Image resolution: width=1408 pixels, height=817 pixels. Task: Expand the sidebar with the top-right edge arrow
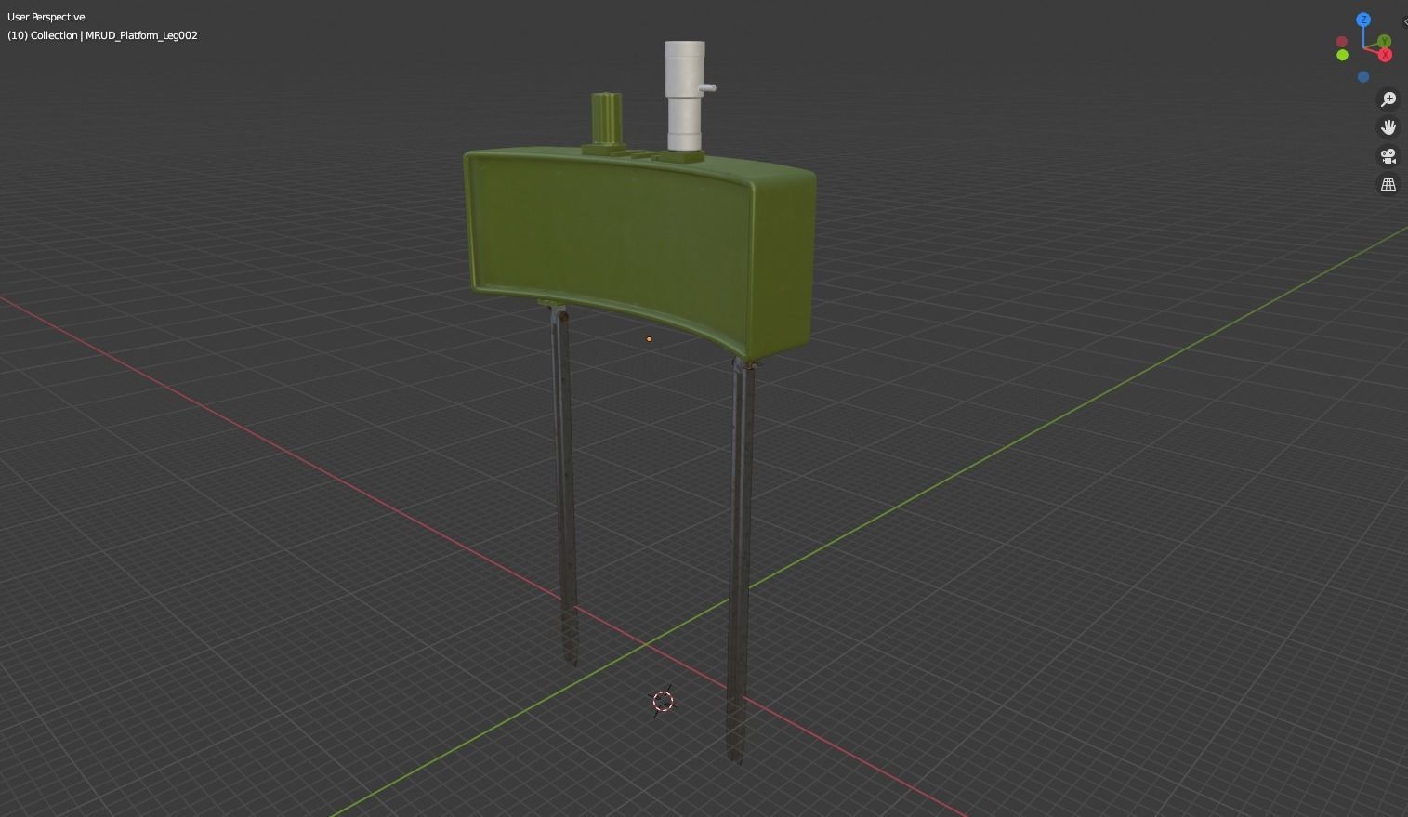[x=1404, y=22]
